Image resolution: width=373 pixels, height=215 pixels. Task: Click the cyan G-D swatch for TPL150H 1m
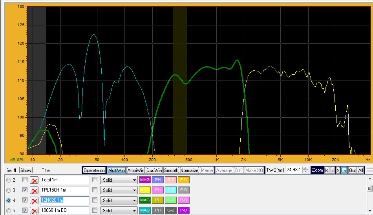point(170,190)
